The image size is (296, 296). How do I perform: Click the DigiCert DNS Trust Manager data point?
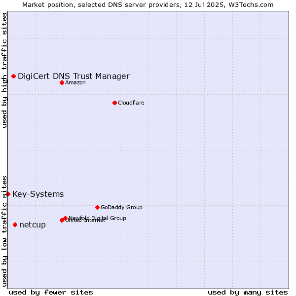coord(14,76)
